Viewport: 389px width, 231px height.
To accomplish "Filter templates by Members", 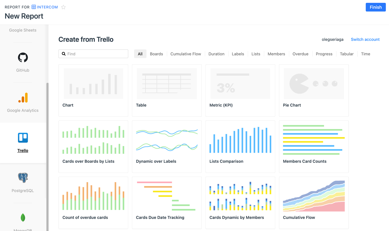I will point(276,54).
